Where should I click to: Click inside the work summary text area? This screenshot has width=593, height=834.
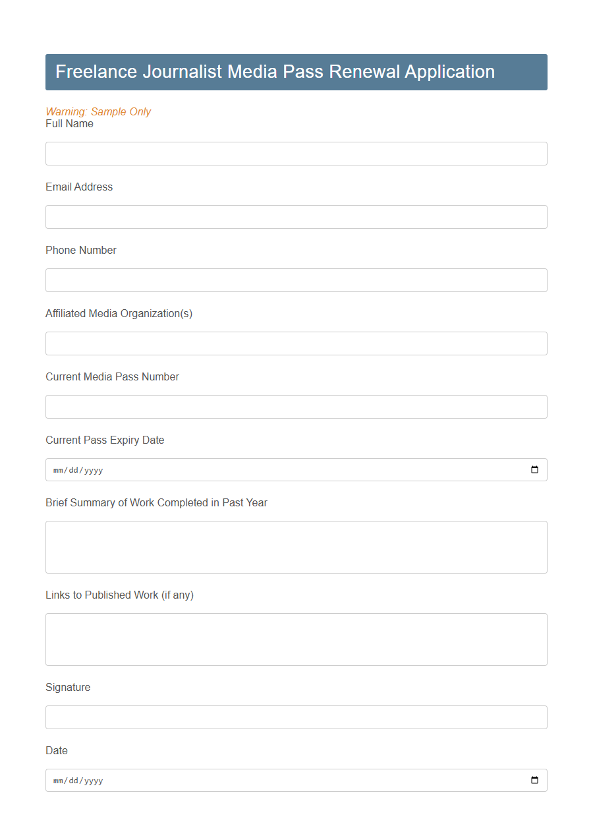pos(296,547)
